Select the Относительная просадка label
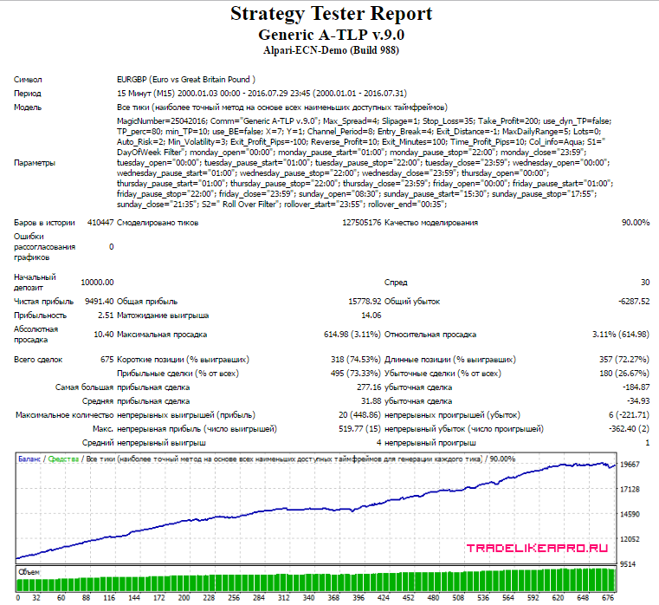Image resolution: width=659 pixels, height=605 pixels. point(430,335)
